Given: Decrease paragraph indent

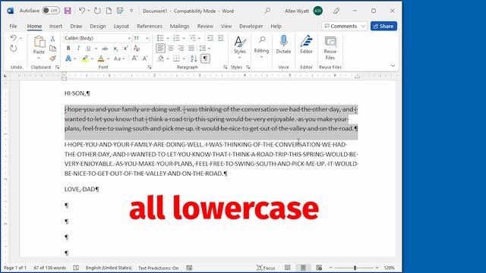Looking at the screenshot, I should (210, 38).
